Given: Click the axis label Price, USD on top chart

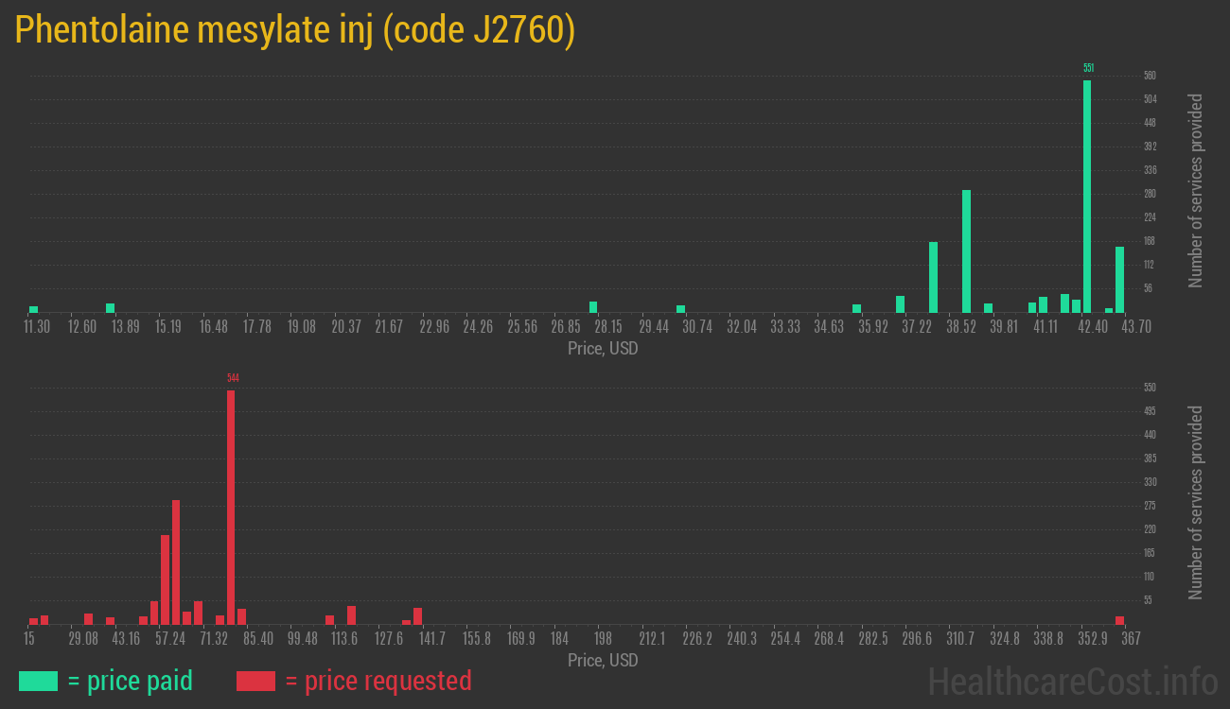Looking at the screenshot, I should [603, 349].
